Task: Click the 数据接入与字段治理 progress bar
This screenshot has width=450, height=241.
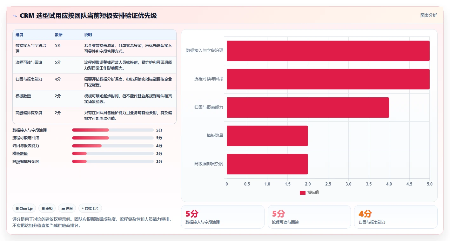Action: point(113,130)
